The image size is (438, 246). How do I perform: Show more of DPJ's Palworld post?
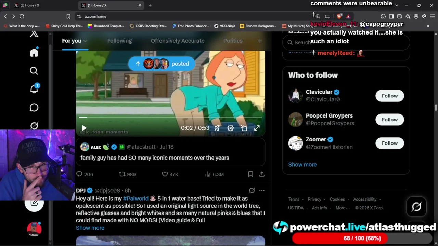90,228
